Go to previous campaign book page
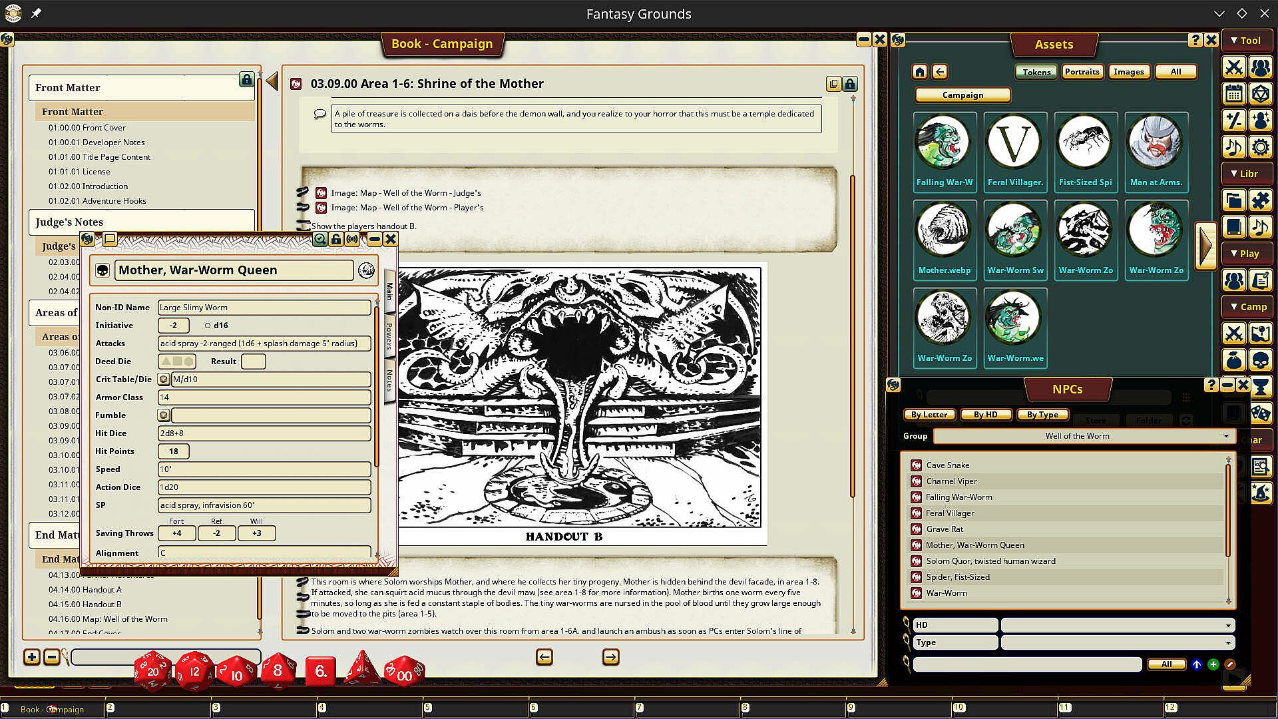Image resolution: width=1278 pixels, height=719 pixels. 544,657
